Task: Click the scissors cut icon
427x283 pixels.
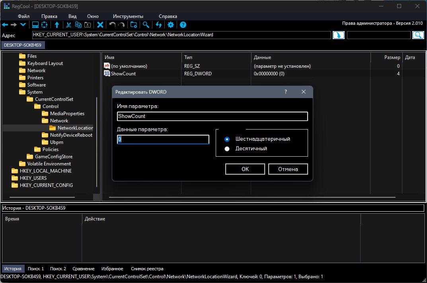Action: coord(68,25)
